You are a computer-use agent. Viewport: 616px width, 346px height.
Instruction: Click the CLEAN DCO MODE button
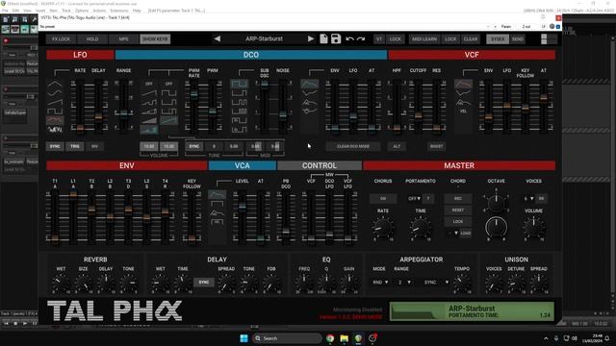click(x=353, y=146)
